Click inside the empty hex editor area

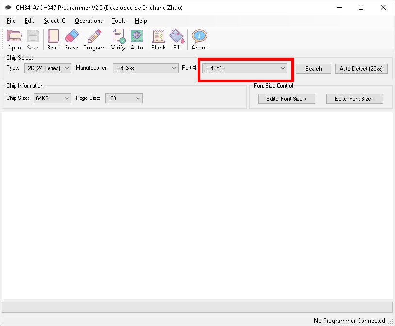197,205
